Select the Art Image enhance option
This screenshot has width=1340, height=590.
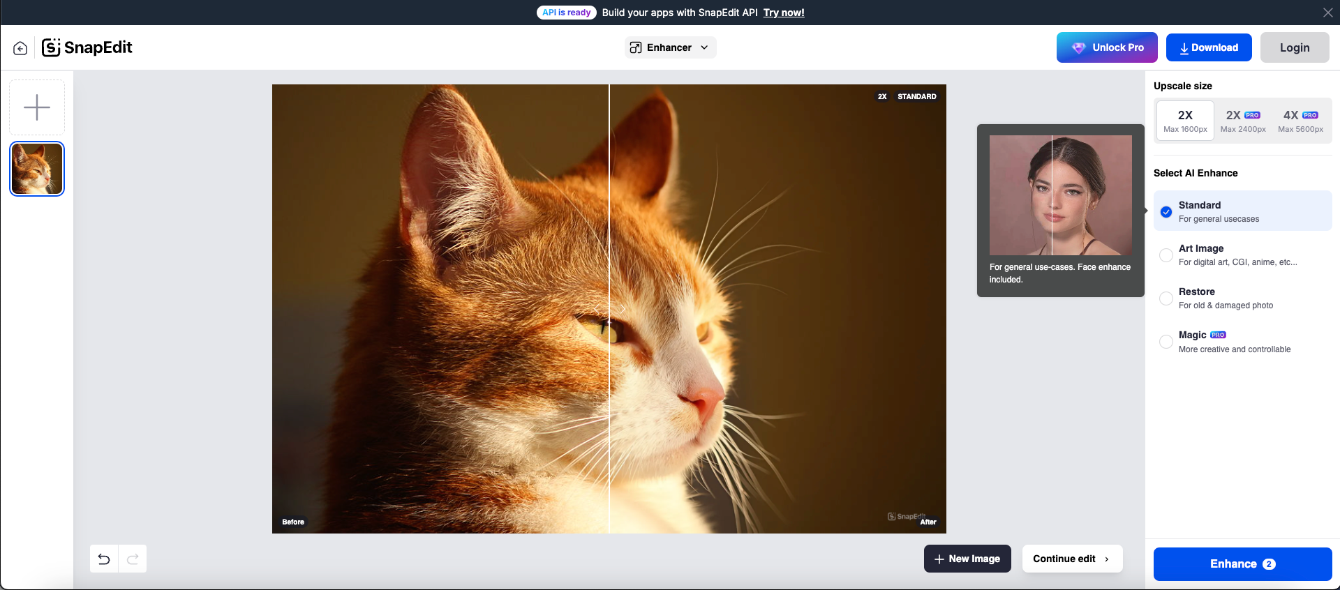click(1242, 255)
